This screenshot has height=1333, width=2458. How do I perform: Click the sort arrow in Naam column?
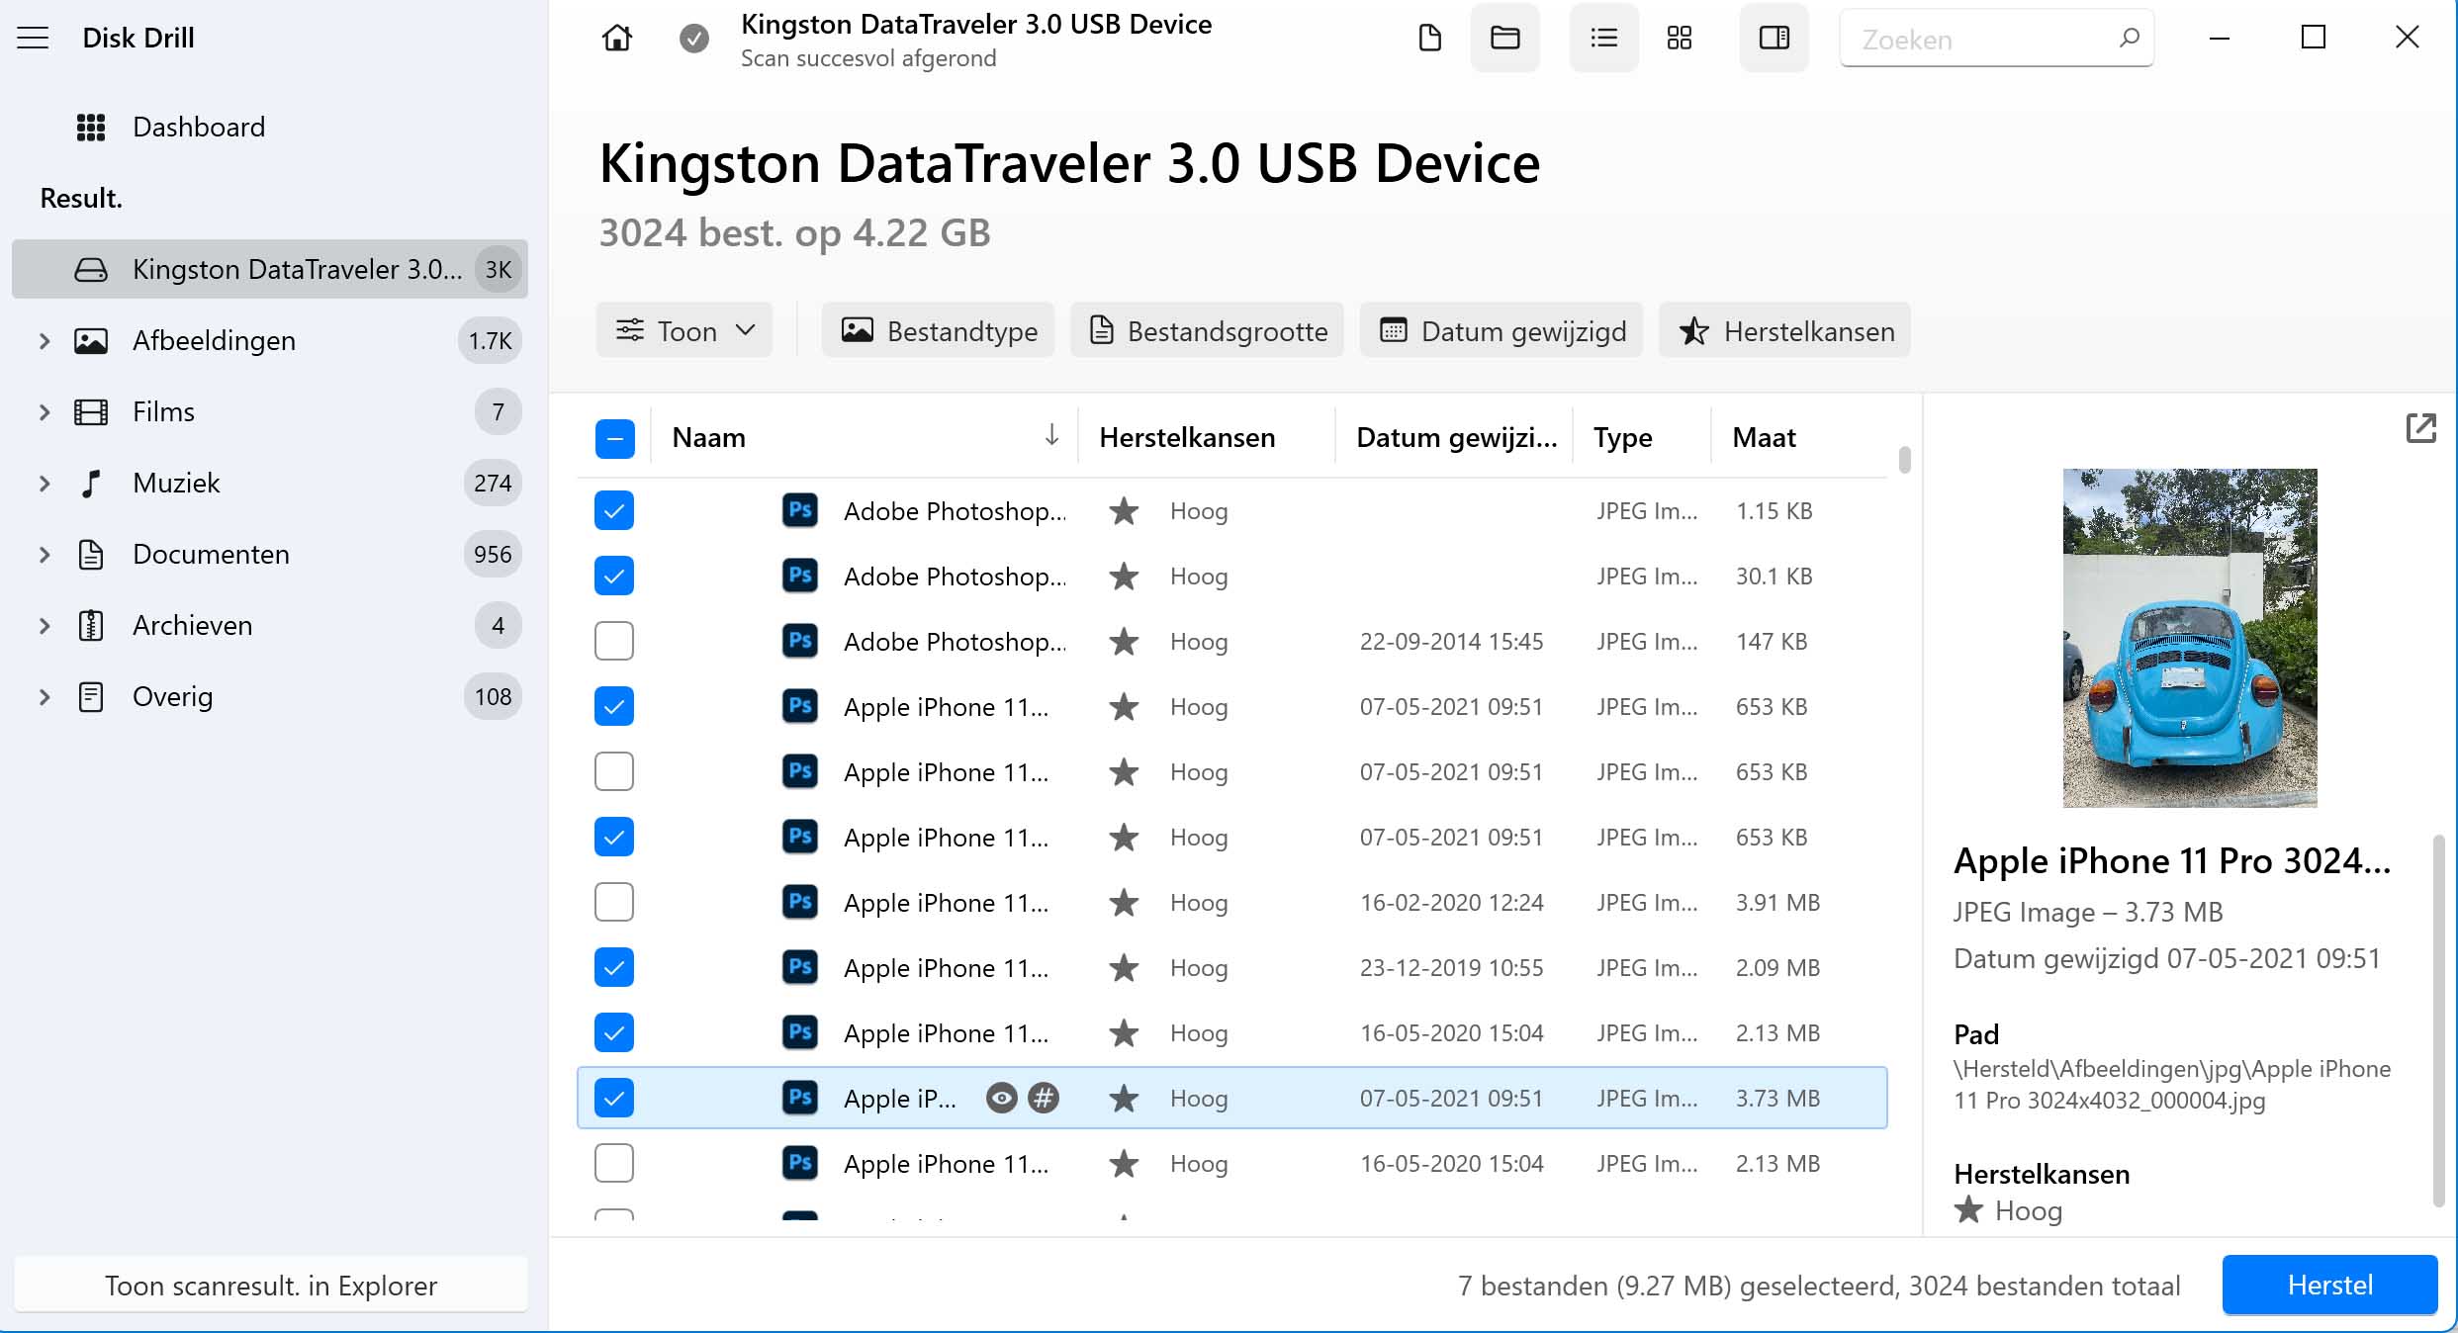pyautogui.click(x=1051, y=435)
